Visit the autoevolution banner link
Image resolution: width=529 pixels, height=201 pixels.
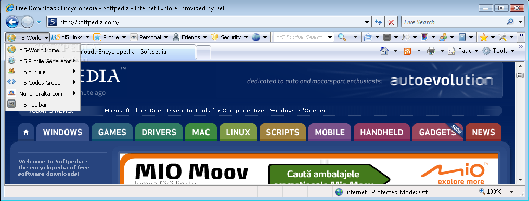(441, 81)
